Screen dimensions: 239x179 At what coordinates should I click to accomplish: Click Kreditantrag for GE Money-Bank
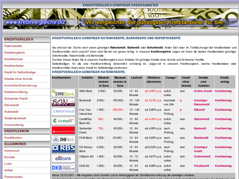tap(224, 147)
